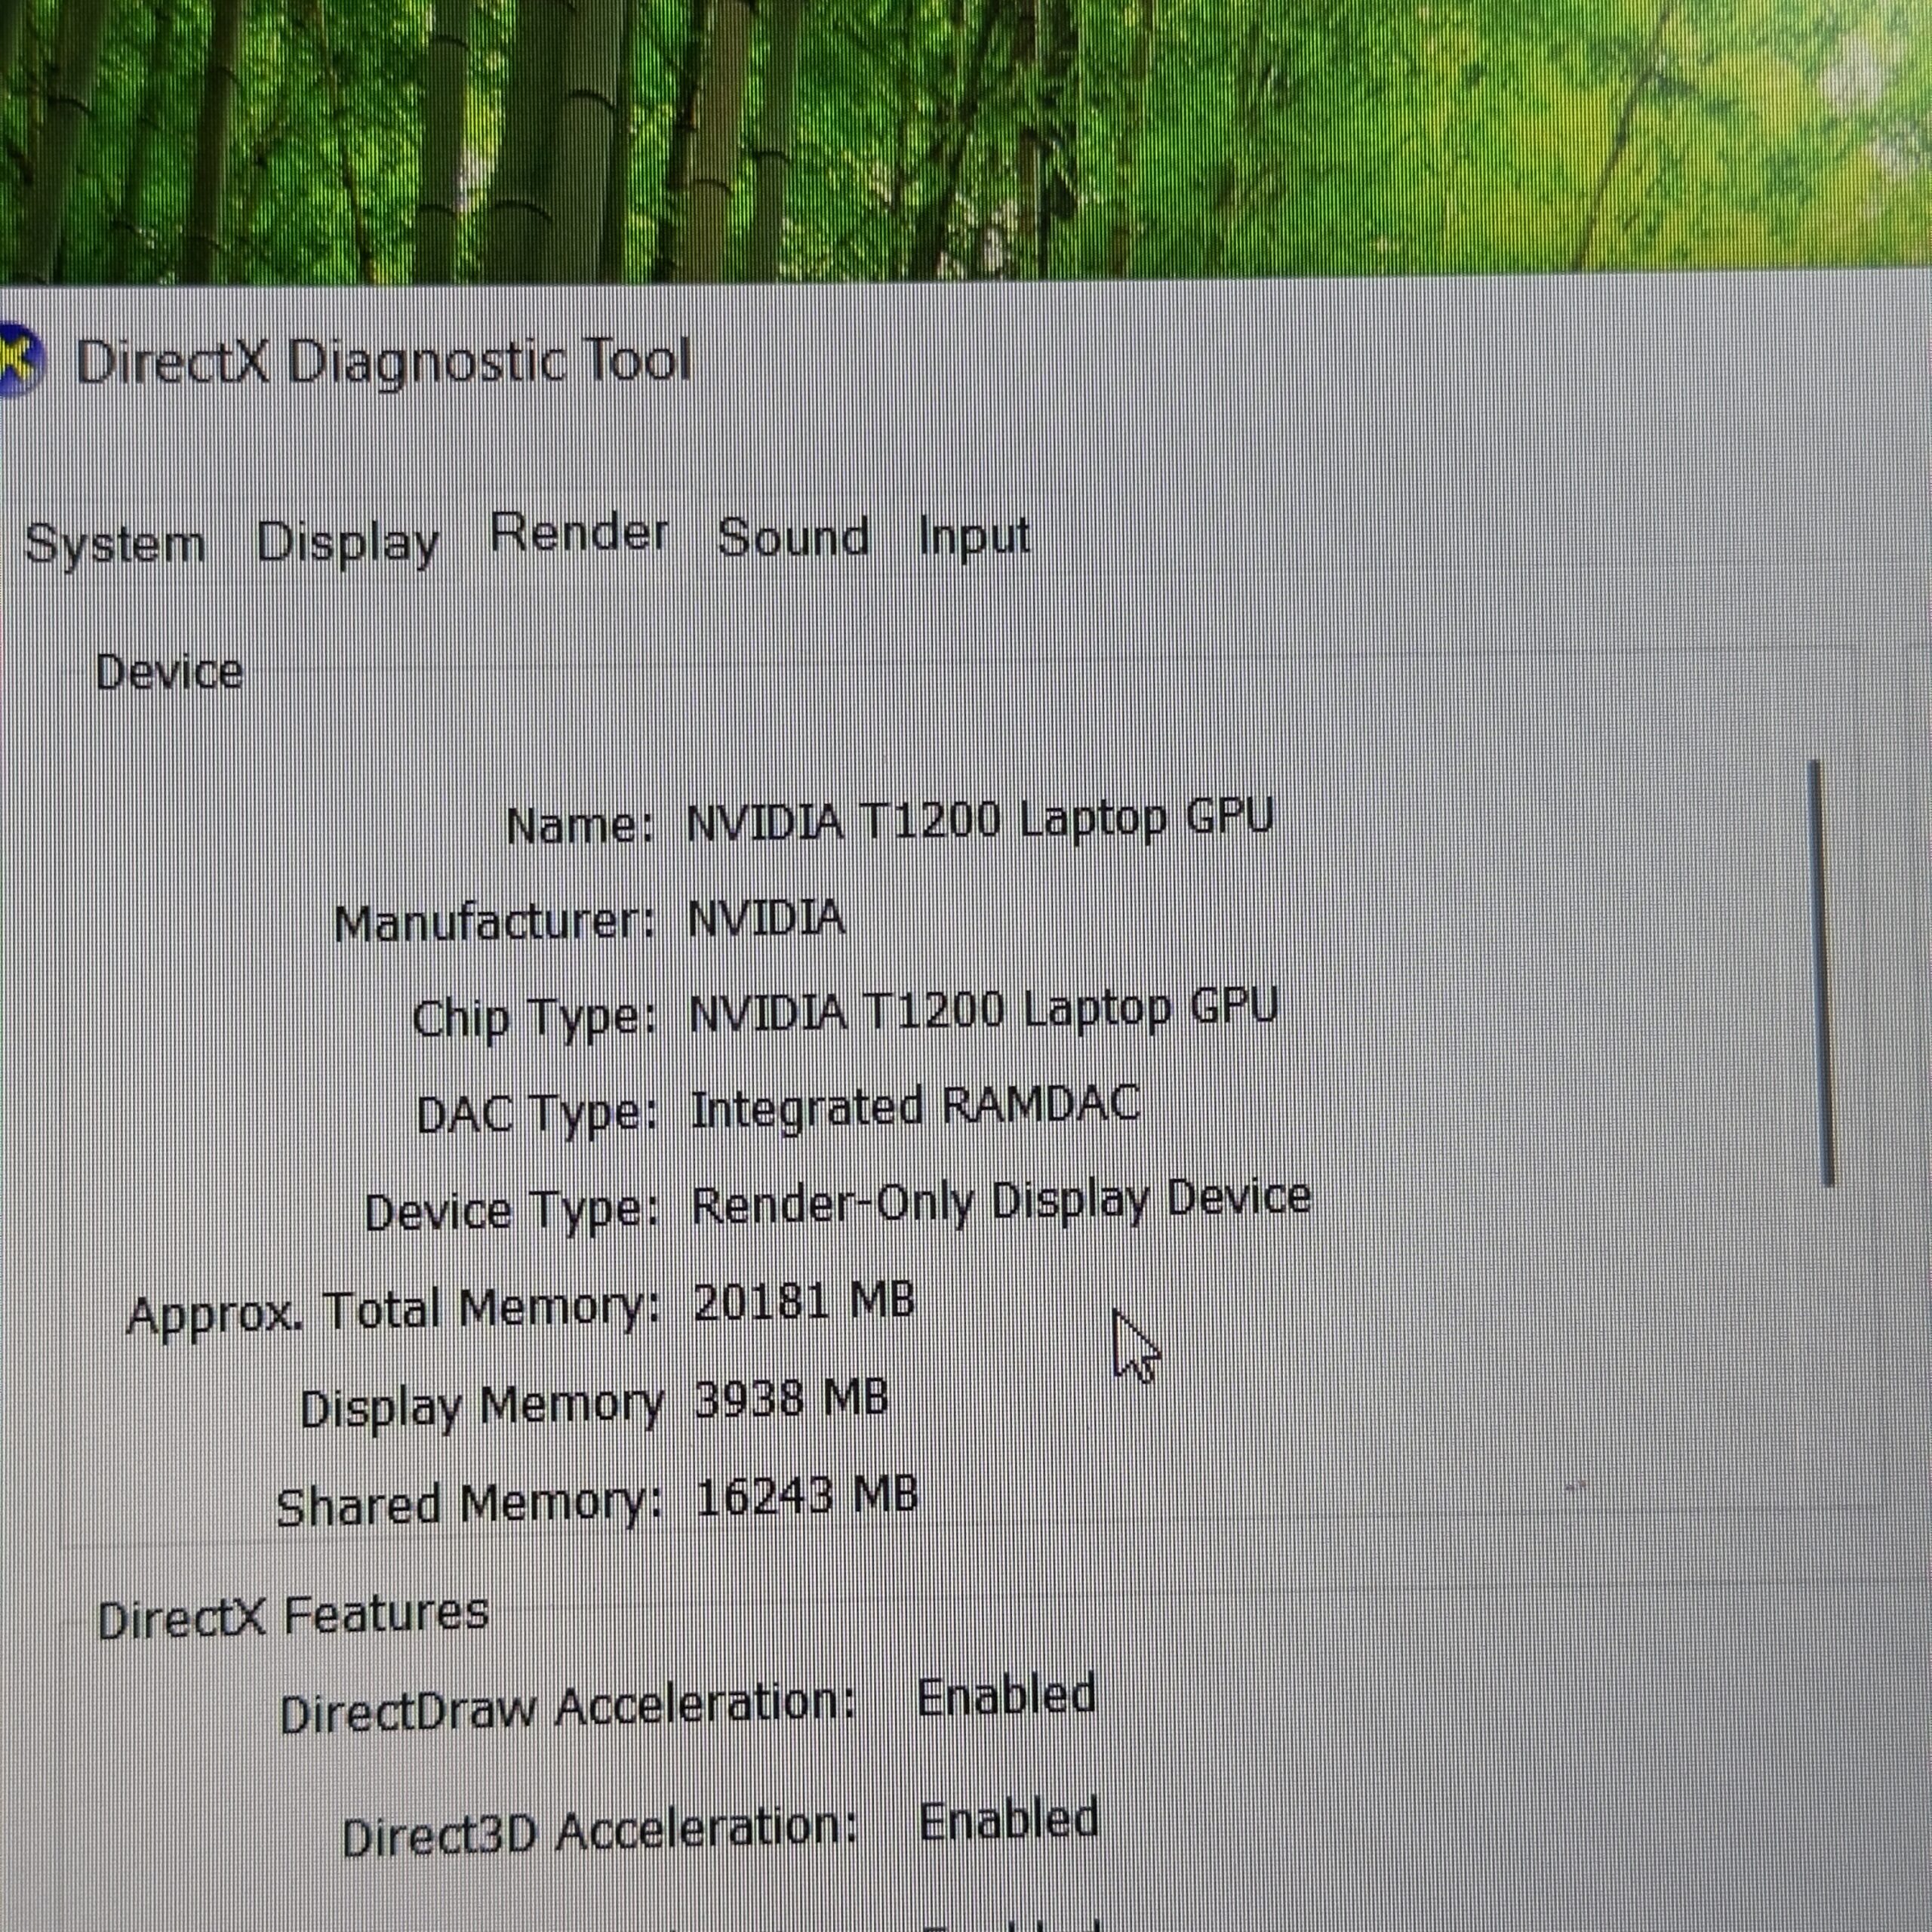Click the DirectDraw Acceleration Enabled value
The height and width of the screenshot is (1932, 1932).
(x=1006, y=1697)
